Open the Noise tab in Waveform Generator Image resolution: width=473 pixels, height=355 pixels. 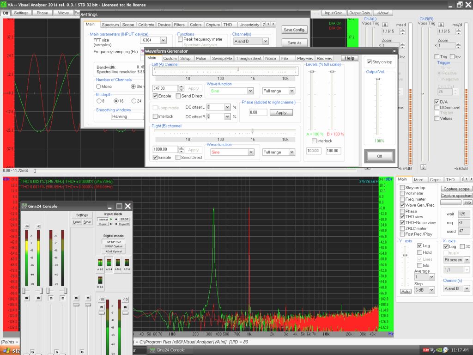point(271,59)
